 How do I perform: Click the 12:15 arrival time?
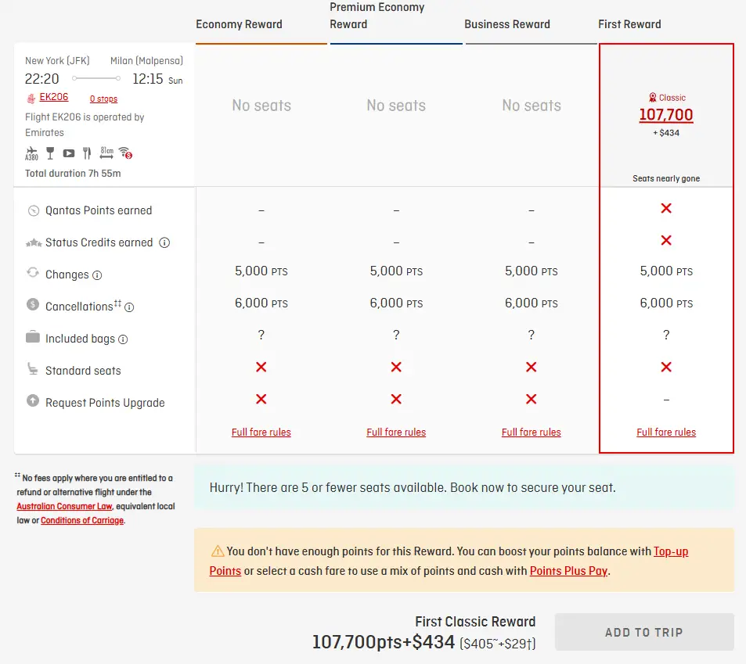(147, 78)
